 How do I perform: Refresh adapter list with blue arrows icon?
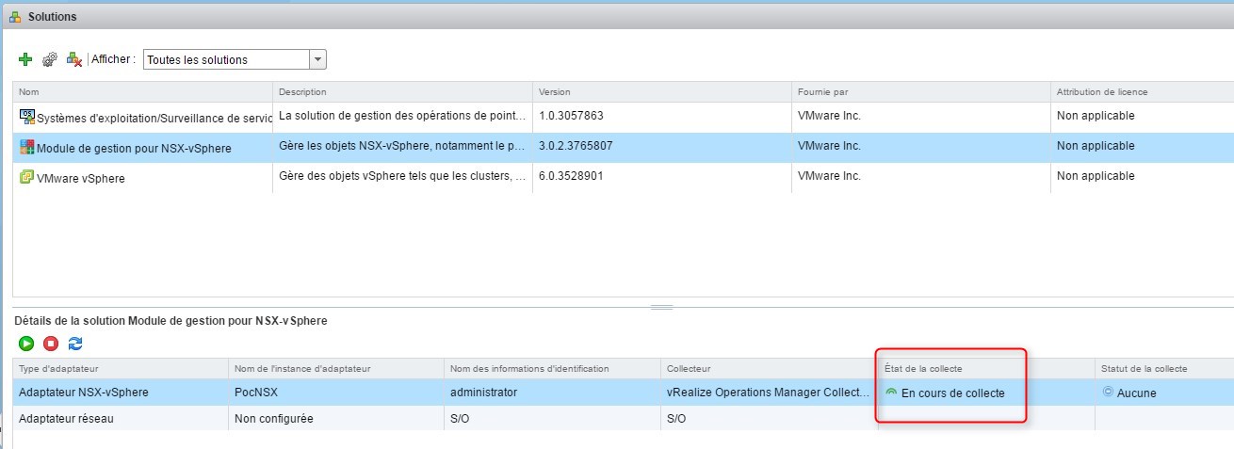point(75,345)
